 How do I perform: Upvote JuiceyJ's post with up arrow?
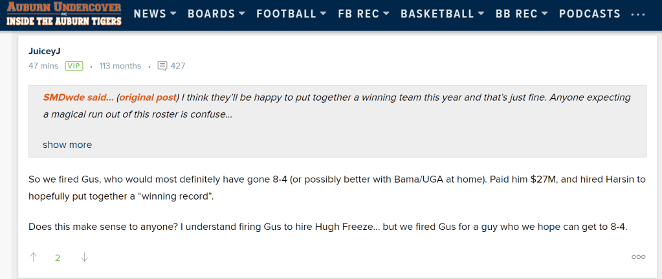(x=34, y=257)
